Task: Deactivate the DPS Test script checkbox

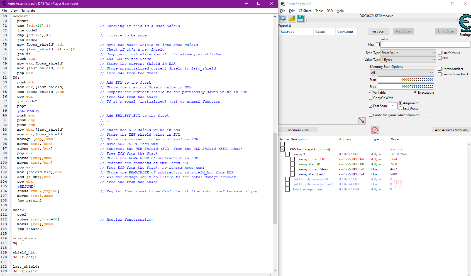Action: point(282,149)
